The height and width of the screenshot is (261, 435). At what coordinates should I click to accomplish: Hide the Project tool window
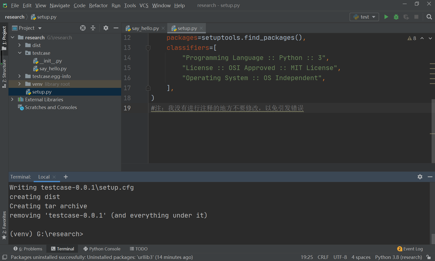pyautogui.click(x=116, y=28)
